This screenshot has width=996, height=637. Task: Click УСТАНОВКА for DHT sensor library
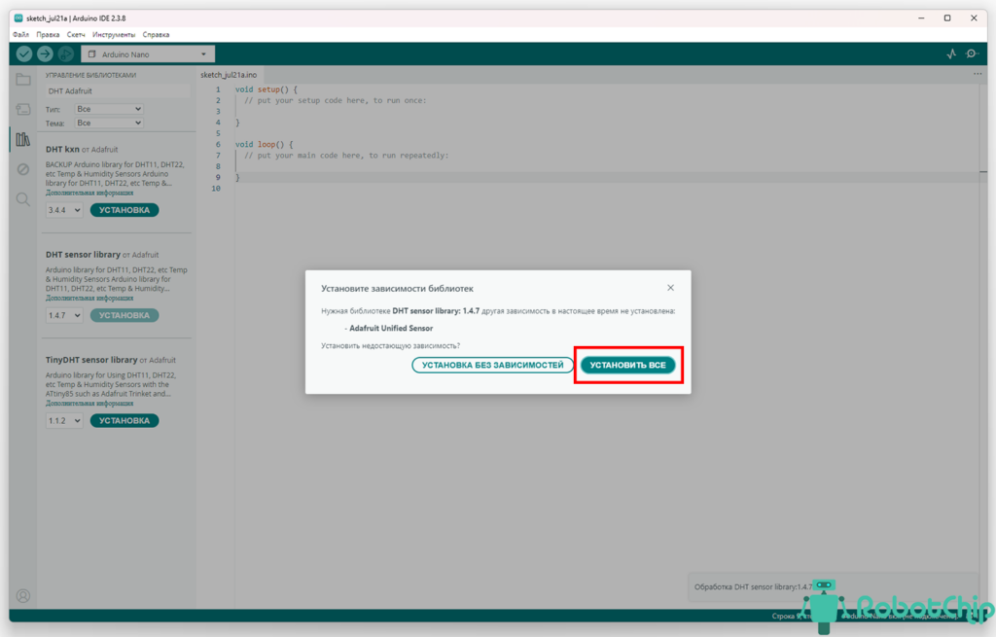124,316
